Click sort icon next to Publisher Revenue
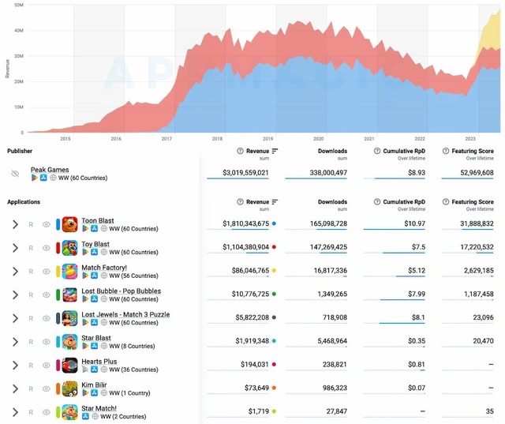This screenshot has width=505, height=424. [x=275, y=151]
